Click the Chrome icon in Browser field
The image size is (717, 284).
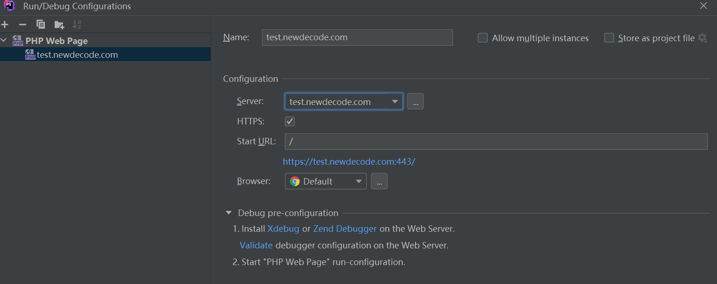(295, 181)
